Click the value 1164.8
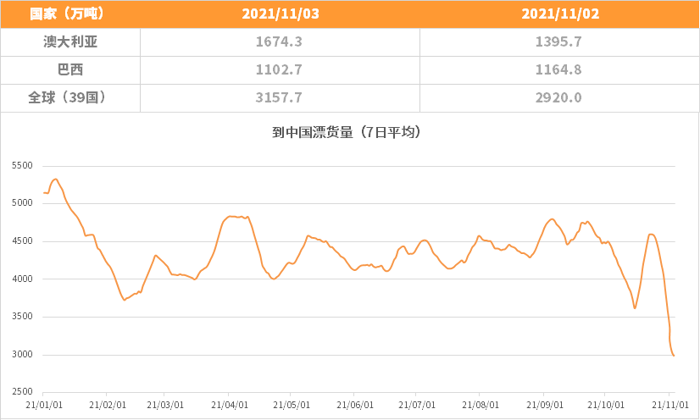The image size is (700, 420). [x=558, y=69]
